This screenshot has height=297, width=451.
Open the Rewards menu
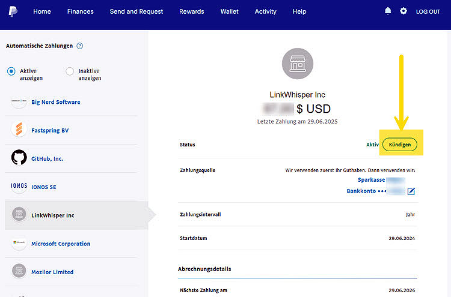click(x=192, y=11)
